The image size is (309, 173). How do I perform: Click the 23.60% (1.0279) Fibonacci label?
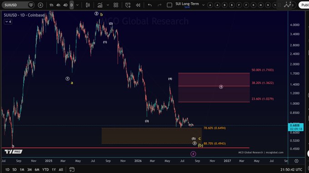click(263, 99)
